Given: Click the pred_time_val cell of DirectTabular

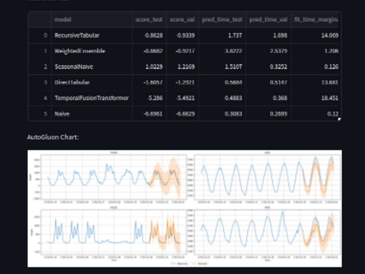Looking at the screenshot, I should coord(268,82).
